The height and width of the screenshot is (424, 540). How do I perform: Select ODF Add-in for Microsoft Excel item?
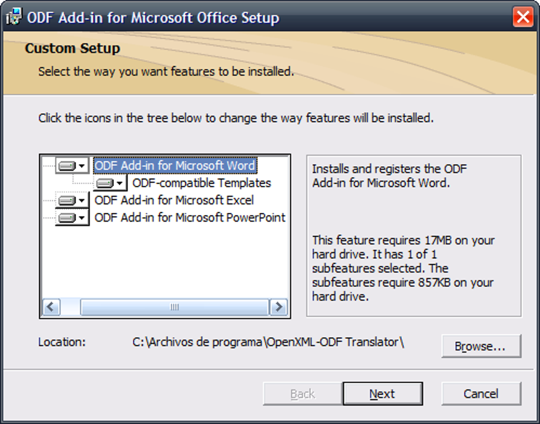click(x=174, y=201)
